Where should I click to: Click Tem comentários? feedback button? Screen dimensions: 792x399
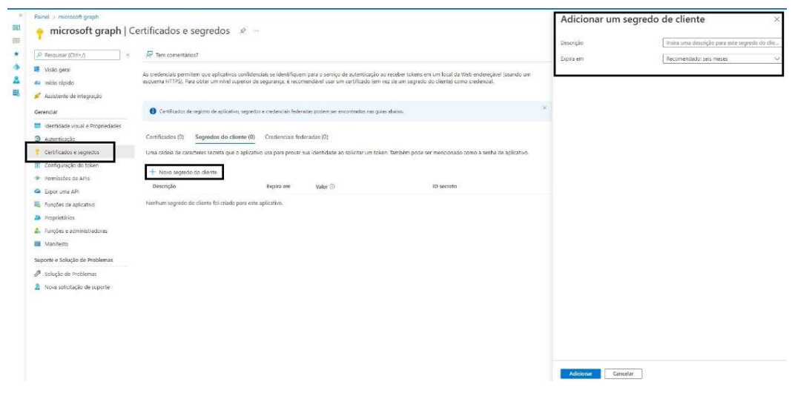coord(172,55)
